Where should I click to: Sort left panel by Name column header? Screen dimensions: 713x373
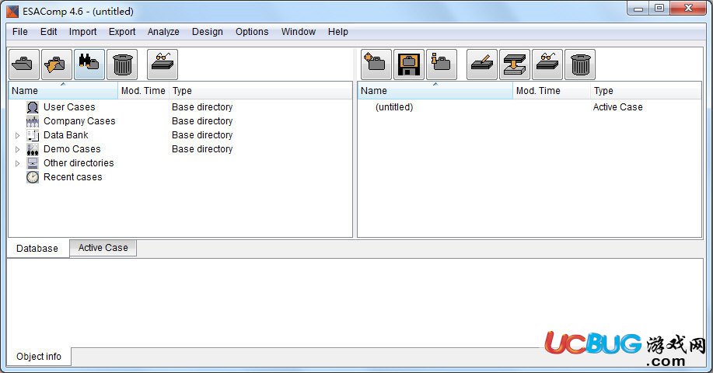click(x=63, y=91)
